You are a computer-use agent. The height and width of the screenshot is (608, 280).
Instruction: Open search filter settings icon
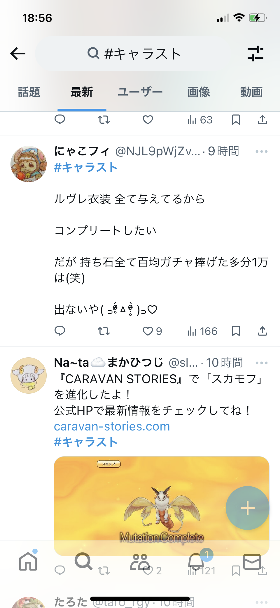click(x=255, y=54)
